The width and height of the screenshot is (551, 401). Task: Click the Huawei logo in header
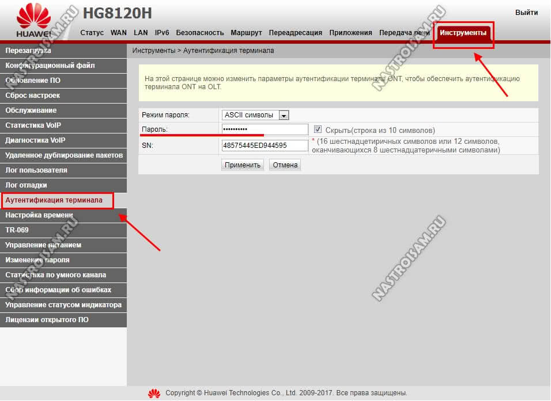[x=33, y=23]
